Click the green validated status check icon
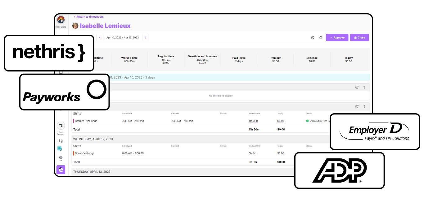 pyautogui.click(x=307, y=121)
